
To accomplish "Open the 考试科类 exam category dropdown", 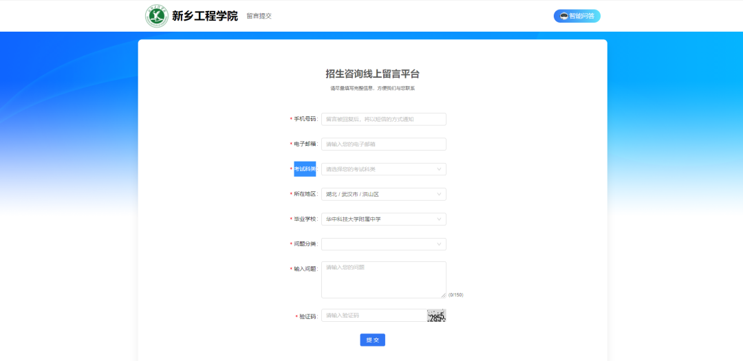I will coord(378,169).
